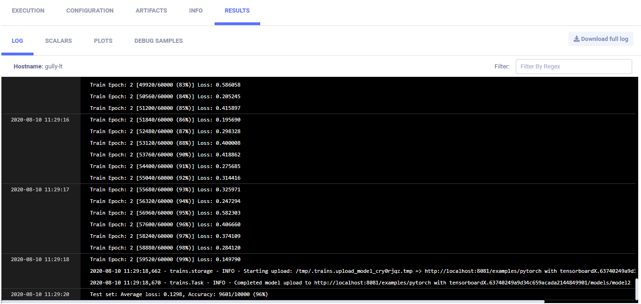Select the INFO tab
641x304 pixels.
tap(196, 11)
